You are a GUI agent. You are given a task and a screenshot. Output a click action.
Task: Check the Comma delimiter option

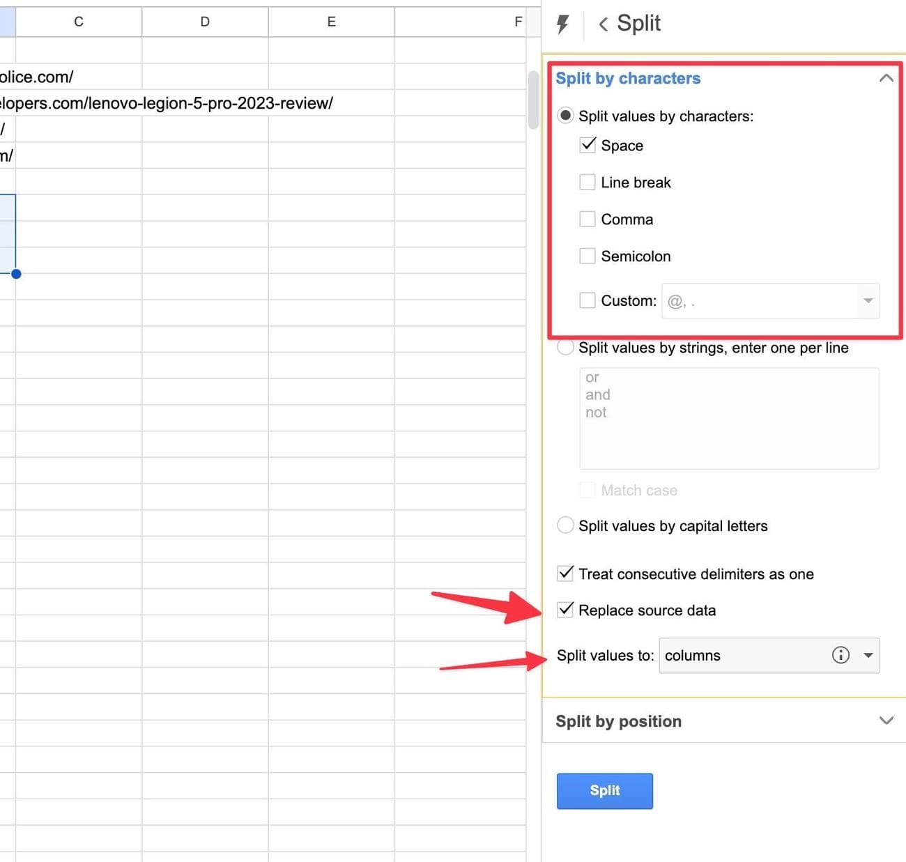tap(588, 219)
